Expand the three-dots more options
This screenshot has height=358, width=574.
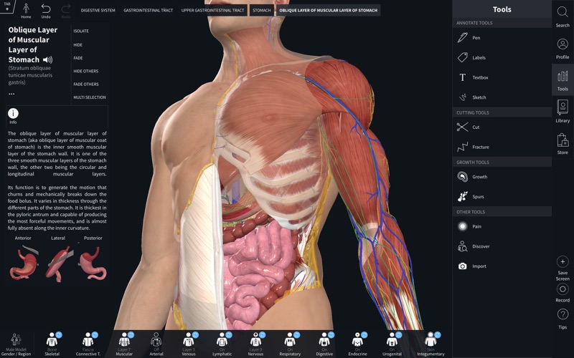point(11,94)
